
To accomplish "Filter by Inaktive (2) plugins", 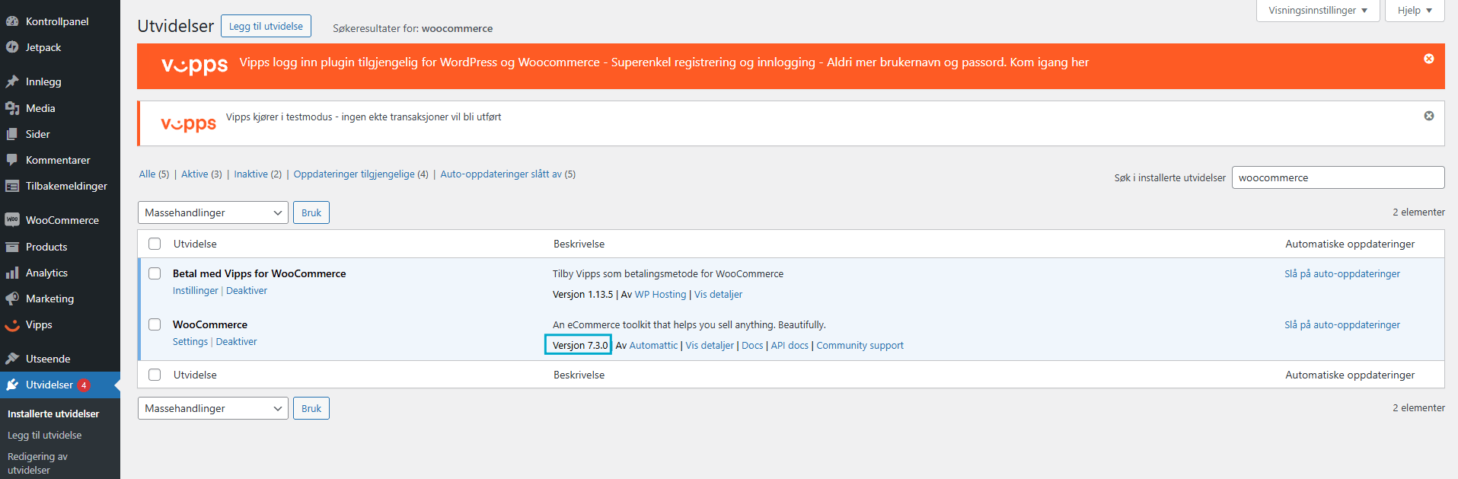I will (257, 174).
